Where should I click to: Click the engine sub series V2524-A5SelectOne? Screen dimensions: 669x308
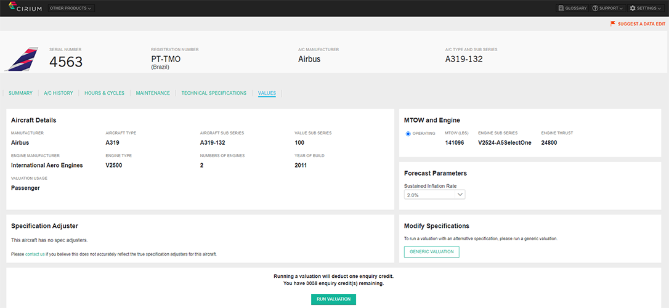505,143
